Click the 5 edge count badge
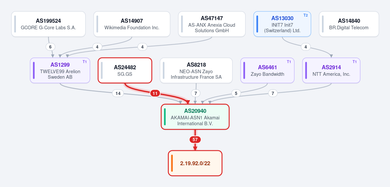Viewport: 390px width, 187px height. click(236, 94)
